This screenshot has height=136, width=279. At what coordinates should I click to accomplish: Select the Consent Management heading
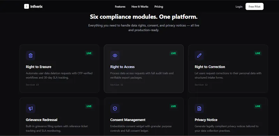tap(128, 120)
